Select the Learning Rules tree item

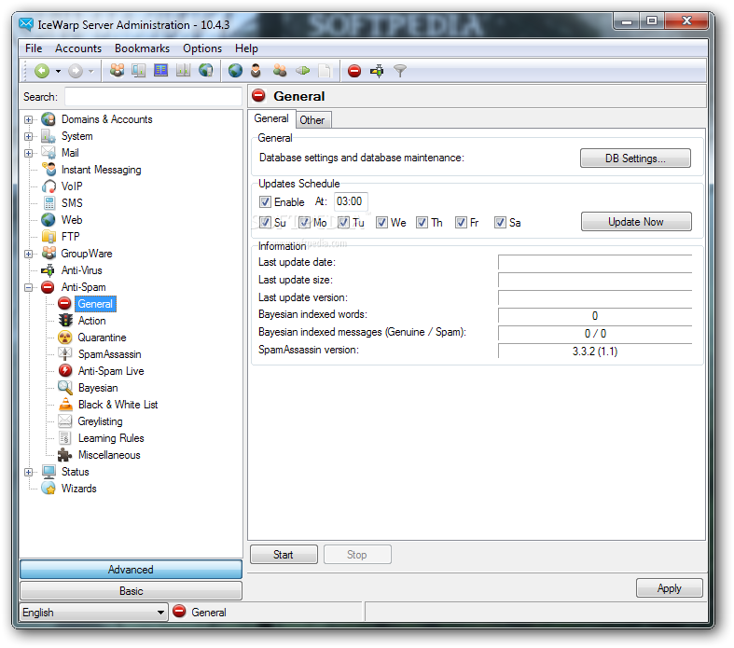pyautogui.click(x=111, y=438)
